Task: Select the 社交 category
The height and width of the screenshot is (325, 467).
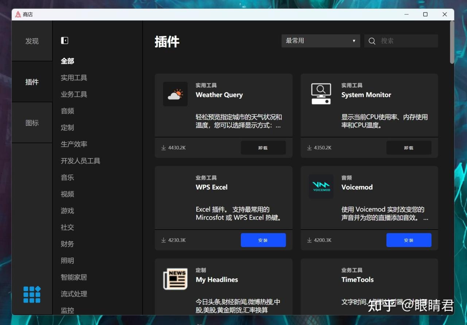Action: [x=67, y=227]
